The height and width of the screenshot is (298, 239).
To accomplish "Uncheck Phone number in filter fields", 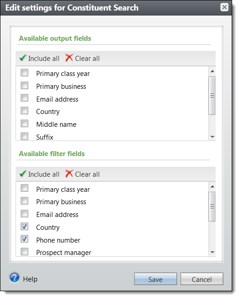I will (x=25, y=239).
